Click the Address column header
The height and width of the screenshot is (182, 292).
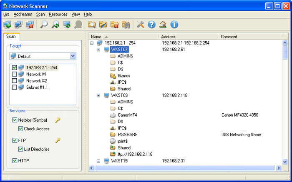click(188, 37)
